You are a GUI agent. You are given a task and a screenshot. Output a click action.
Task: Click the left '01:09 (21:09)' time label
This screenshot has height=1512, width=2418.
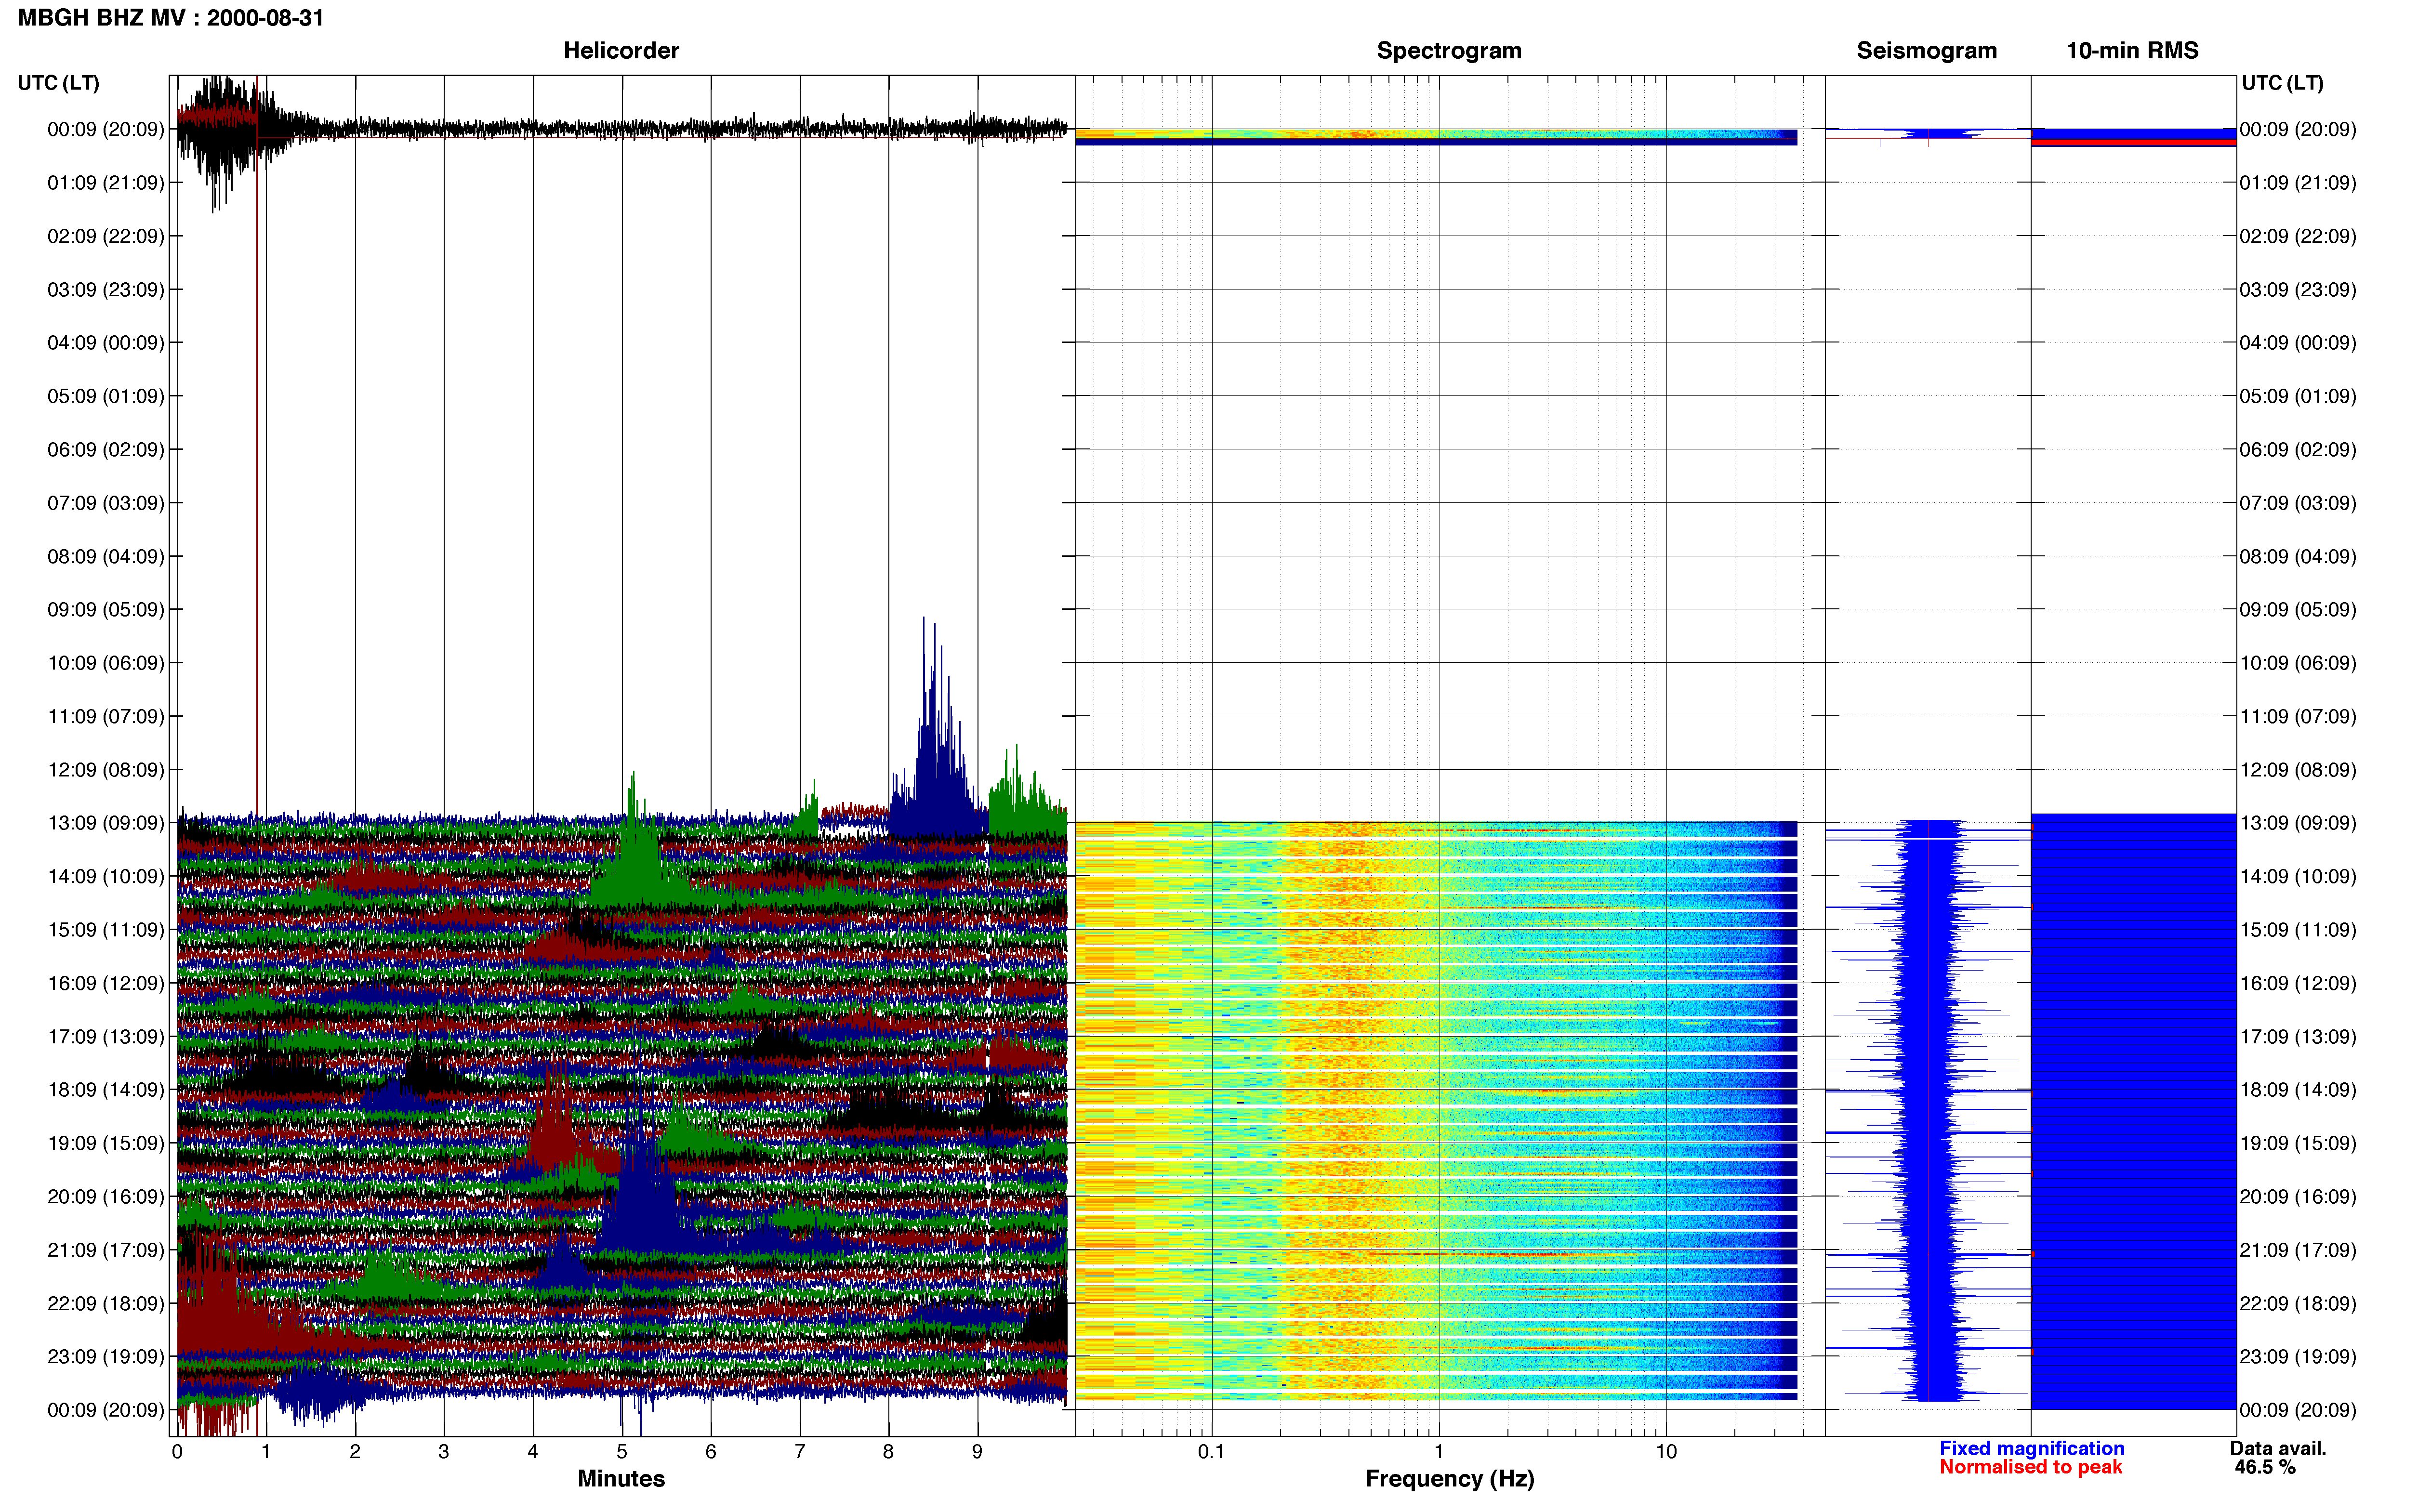coord(106,183)
